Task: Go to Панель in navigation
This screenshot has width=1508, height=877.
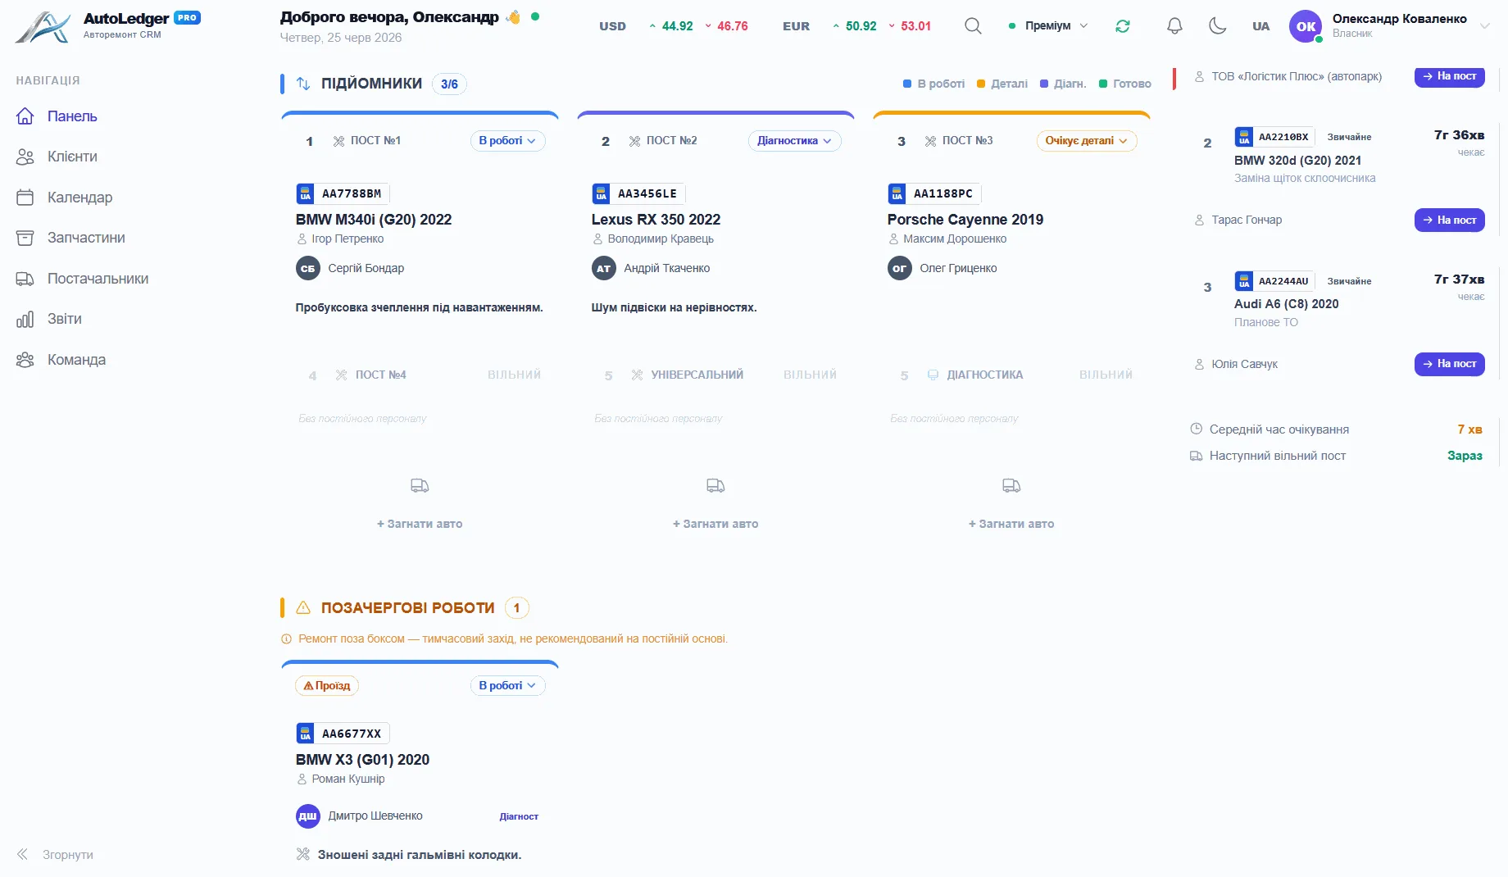Action: [x=72, y=116]
